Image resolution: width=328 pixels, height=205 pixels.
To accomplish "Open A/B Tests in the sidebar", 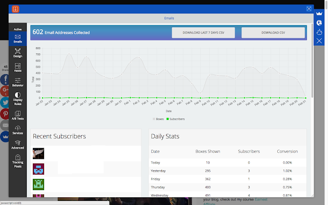I will pyautogui.click(x=17, y=115).
